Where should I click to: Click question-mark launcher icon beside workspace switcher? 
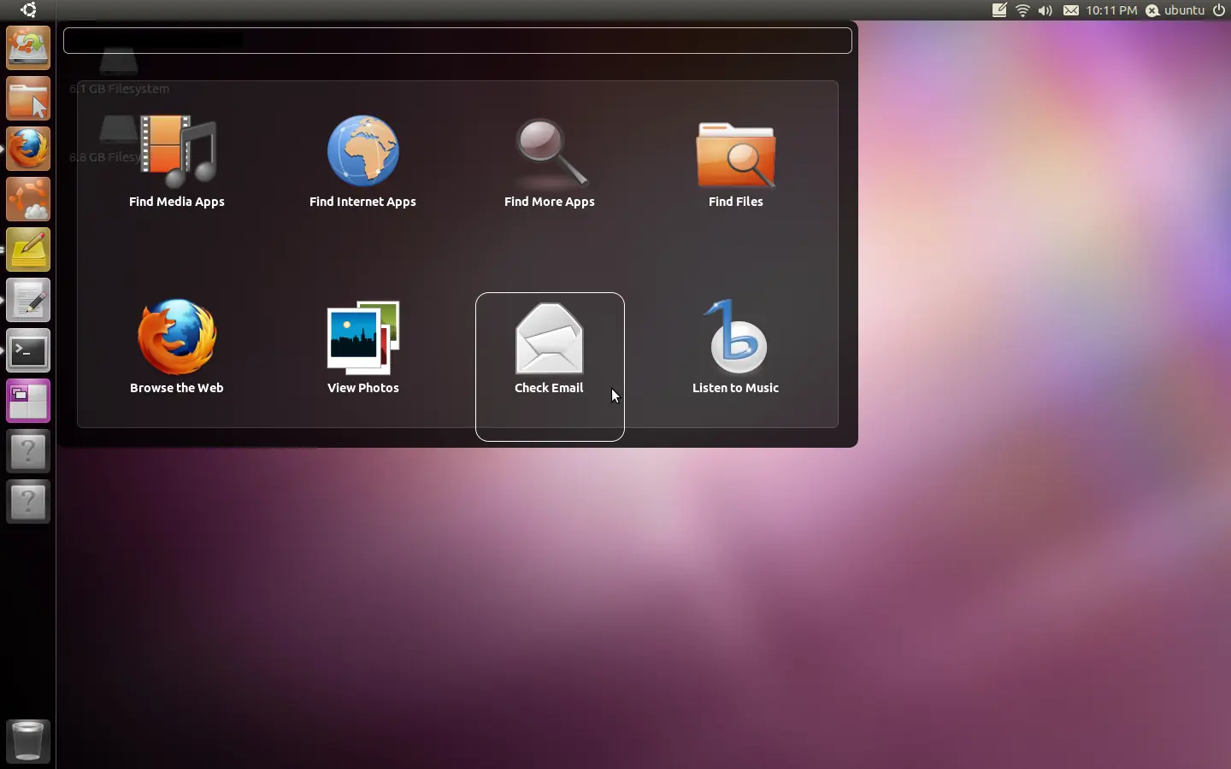pos(28,452)
